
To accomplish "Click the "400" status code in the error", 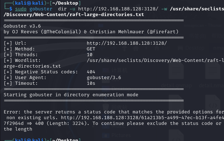I will click(39, 123).
